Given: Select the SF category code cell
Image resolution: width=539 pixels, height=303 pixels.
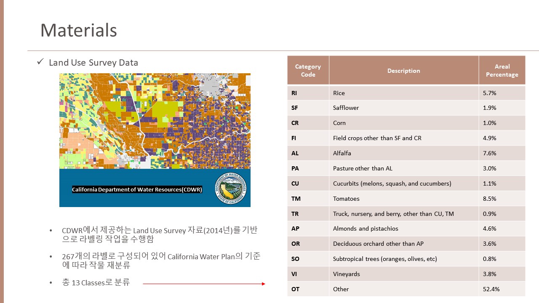Looking at the screenshot, I should (308, 108).
